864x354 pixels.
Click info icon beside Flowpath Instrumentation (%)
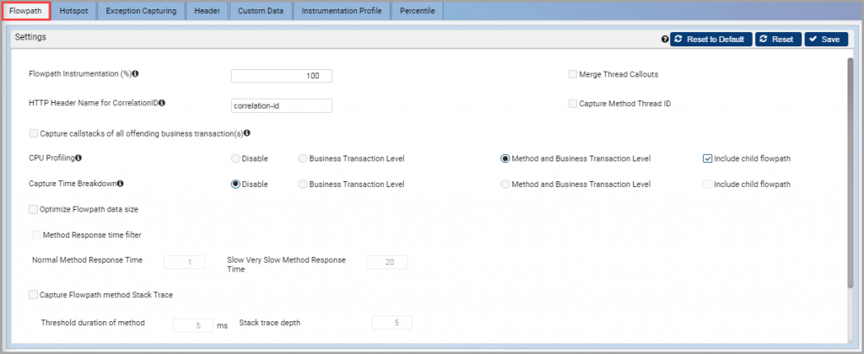pyautogui.click(x=135, y=74)
